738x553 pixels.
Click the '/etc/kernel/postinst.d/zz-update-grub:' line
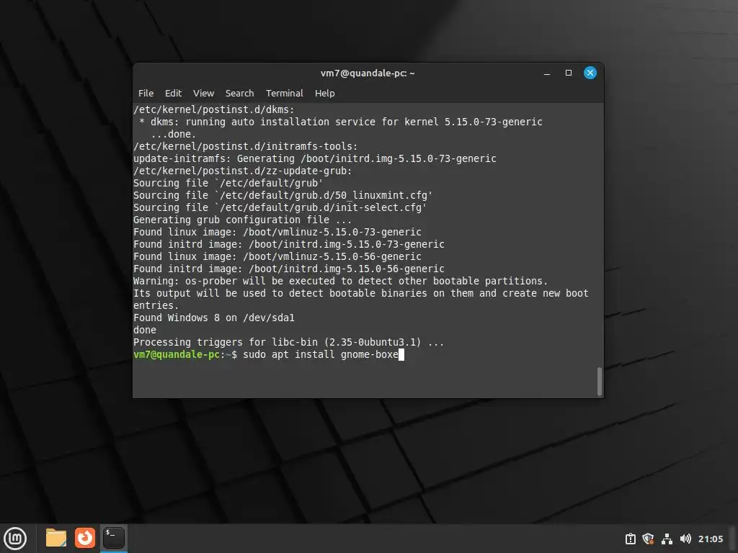point(242,171)
